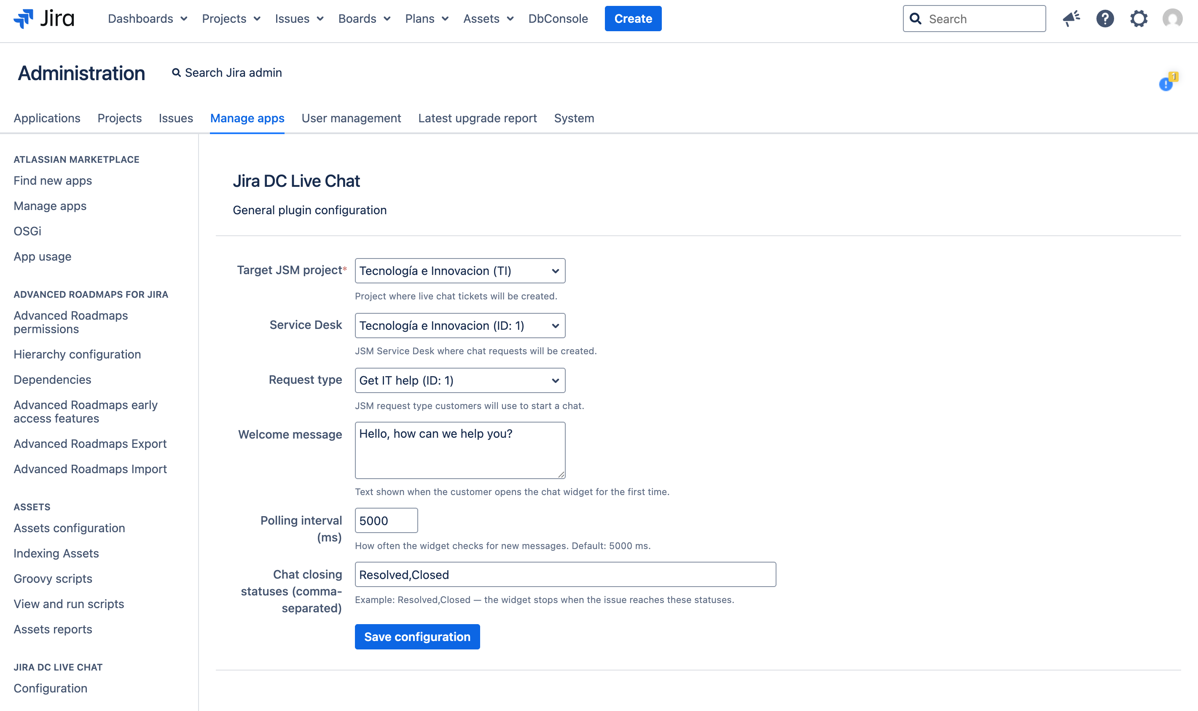
Task: Open Dependencies in the sidebar
Action: tap(52, 380)
